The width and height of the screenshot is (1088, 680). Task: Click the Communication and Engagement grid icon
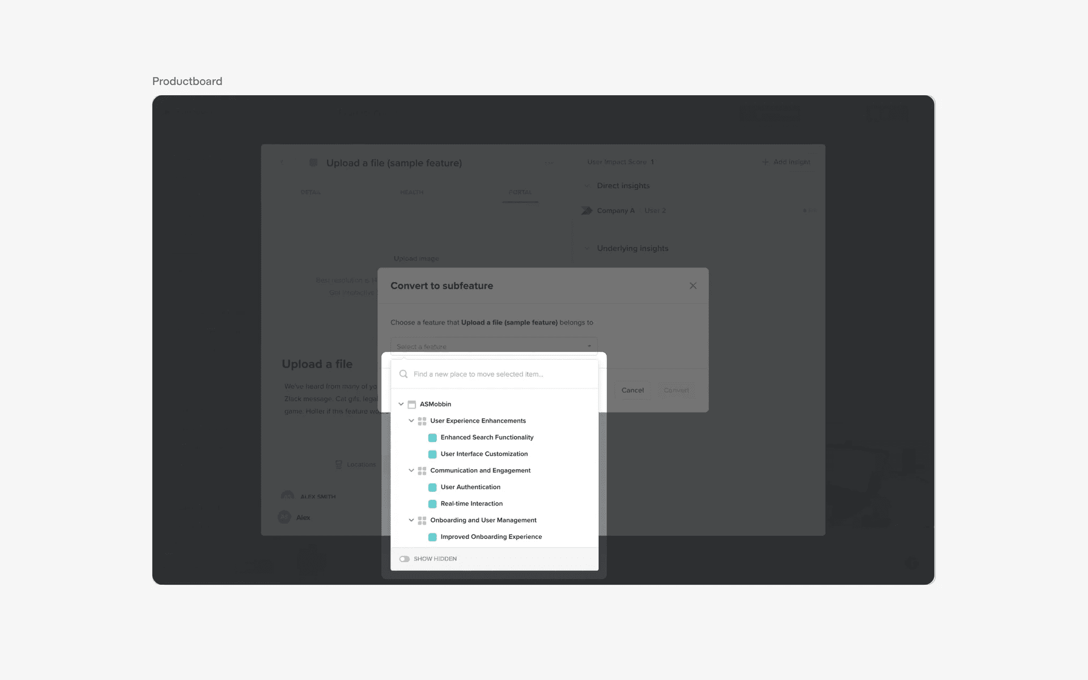(422, 471)
